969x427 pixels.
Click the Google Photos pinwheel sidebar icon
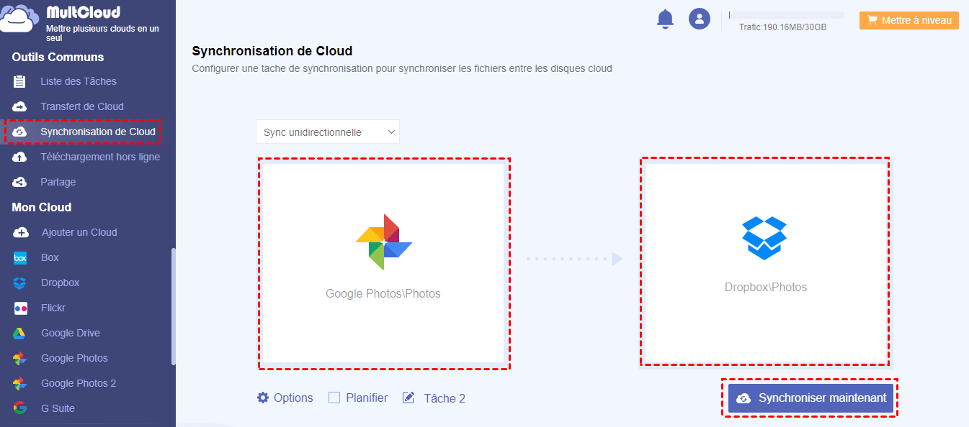click(20, 358)
